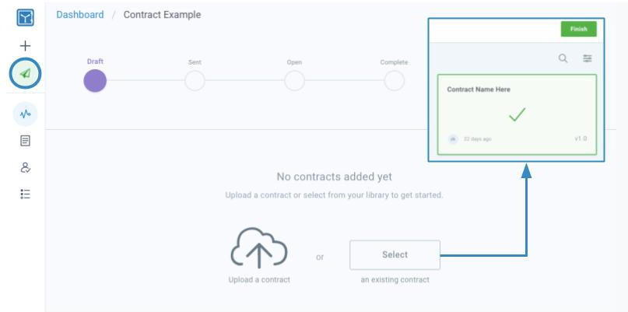Viewport: 628px width, 312px height.
Task: Open the bulleted list icon in sidebar
Action: 25,195
